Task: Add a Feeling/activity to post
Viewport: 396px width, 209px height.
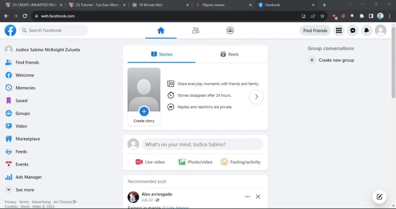Action: [x=241, y=162]
